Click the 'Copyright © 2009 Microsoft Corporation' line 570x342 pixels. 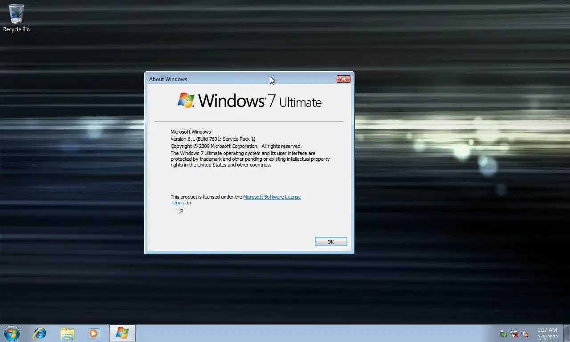pos(236,146)
